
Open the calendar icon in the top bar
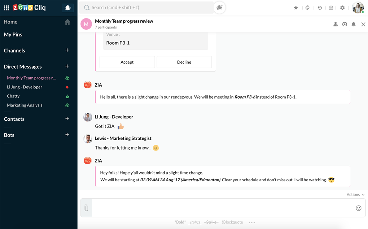pos(331,8)
